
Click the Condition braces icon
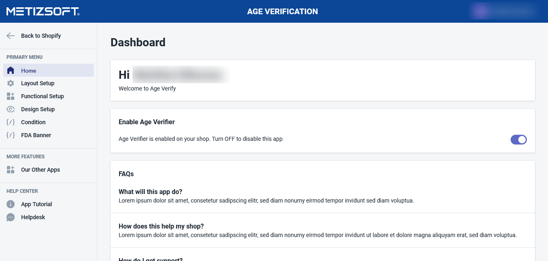point(11,122)
